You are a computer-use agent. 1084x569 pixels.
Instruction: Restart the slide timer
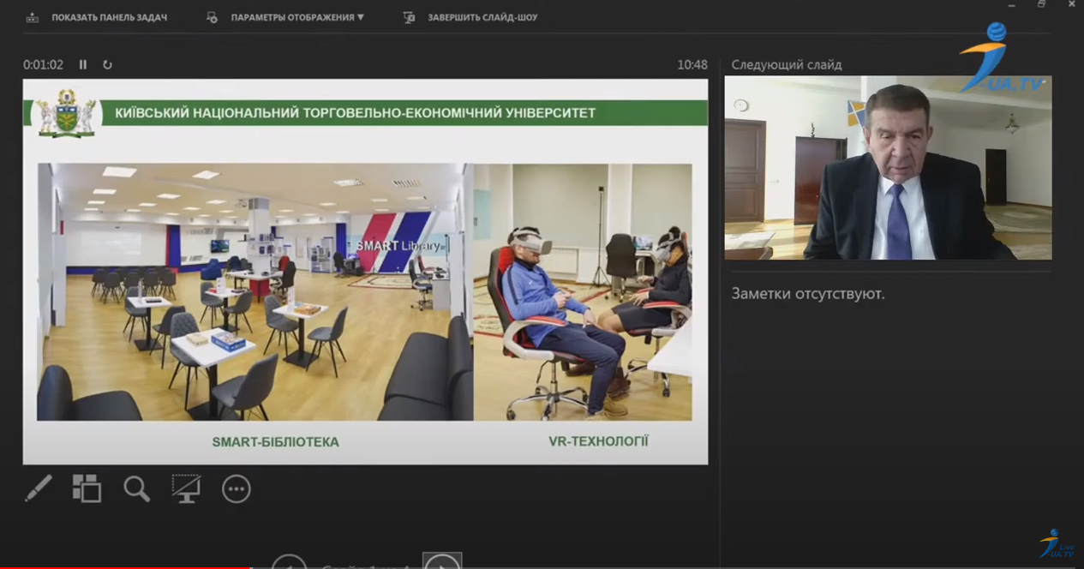tap(107, 64)
